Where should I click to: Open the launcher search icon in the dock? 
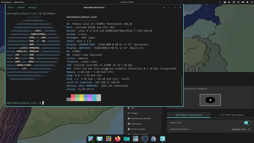(x=91, y=139)
